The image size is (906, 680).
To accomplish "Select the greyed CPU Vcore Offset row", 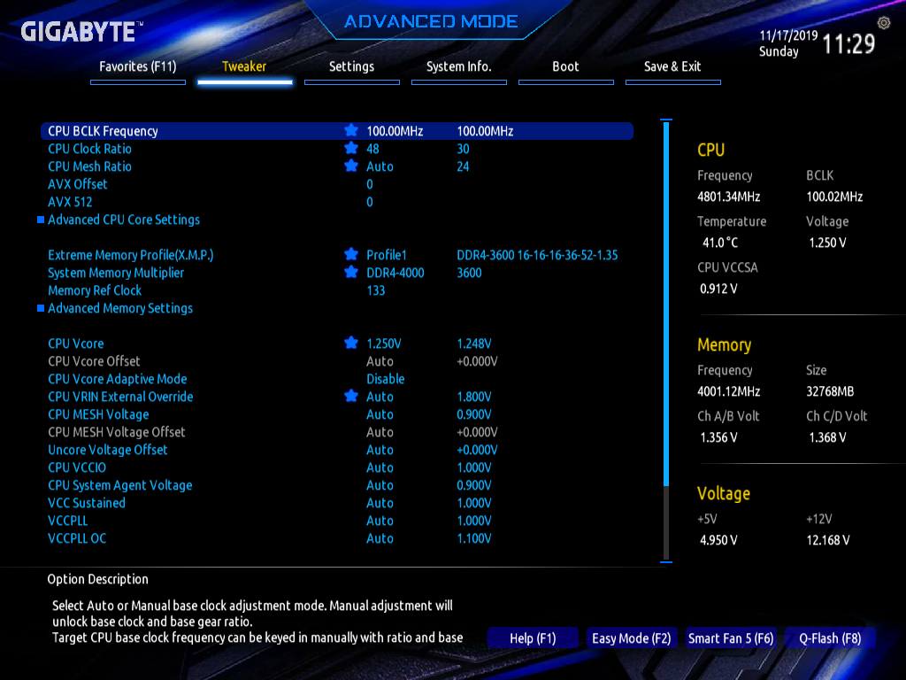I will coord(337,361).
